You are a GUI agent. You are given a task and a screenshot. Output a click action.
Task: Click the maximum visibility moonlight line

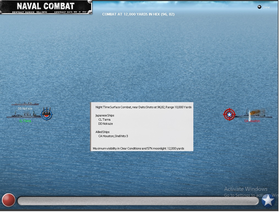(139, 148)
